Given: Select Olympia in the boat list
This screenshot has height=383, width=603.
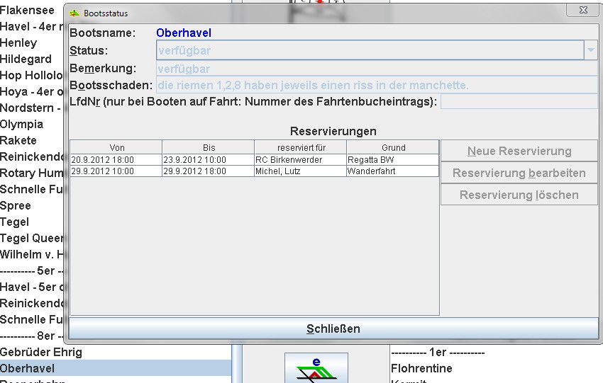Looking at the screenshot, I should 21,124.
